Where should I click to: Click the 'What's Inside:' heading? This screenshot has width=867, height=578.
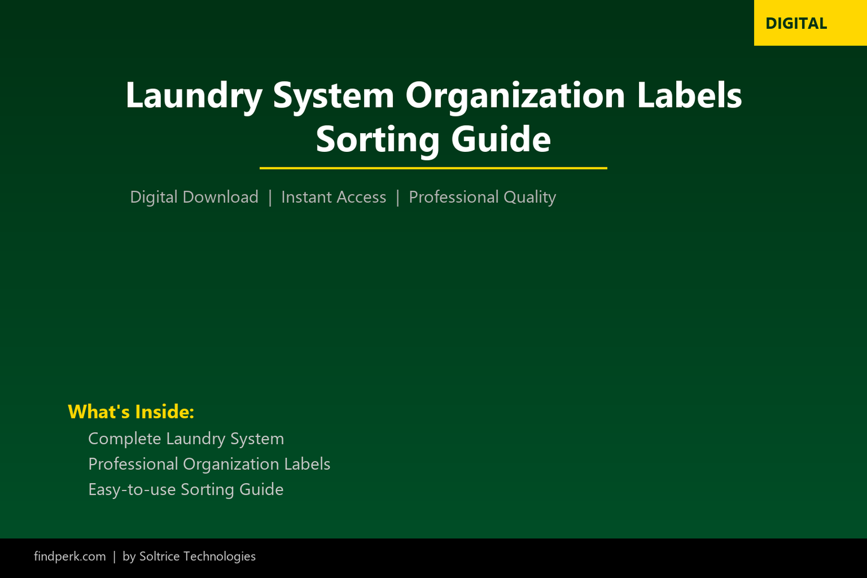(x=131, y=412)
